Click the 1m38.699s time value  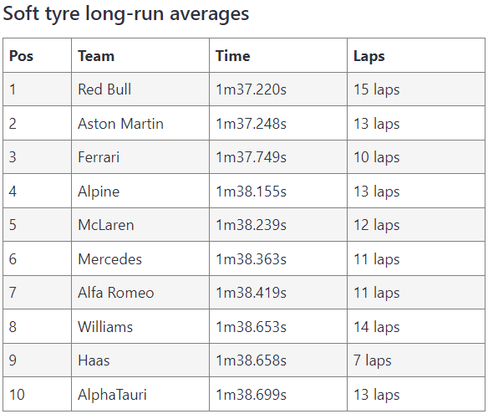[x=251, y=395]
